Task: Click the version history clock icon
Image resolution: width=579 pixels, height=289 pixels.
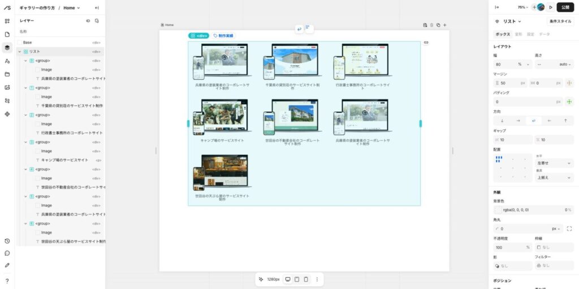Action: pyautogui.click(x=7, y=241)
